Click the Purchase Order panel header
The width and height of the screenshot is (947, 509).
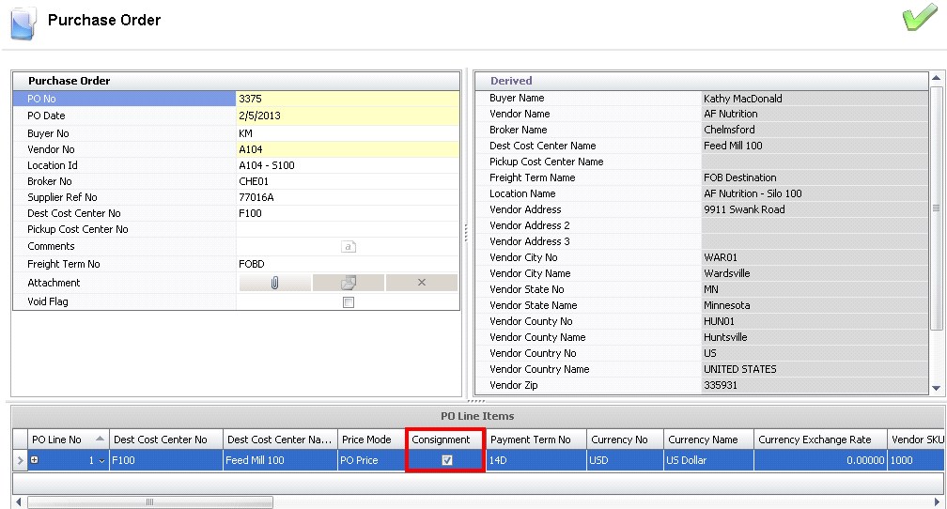tap(236, 81)
